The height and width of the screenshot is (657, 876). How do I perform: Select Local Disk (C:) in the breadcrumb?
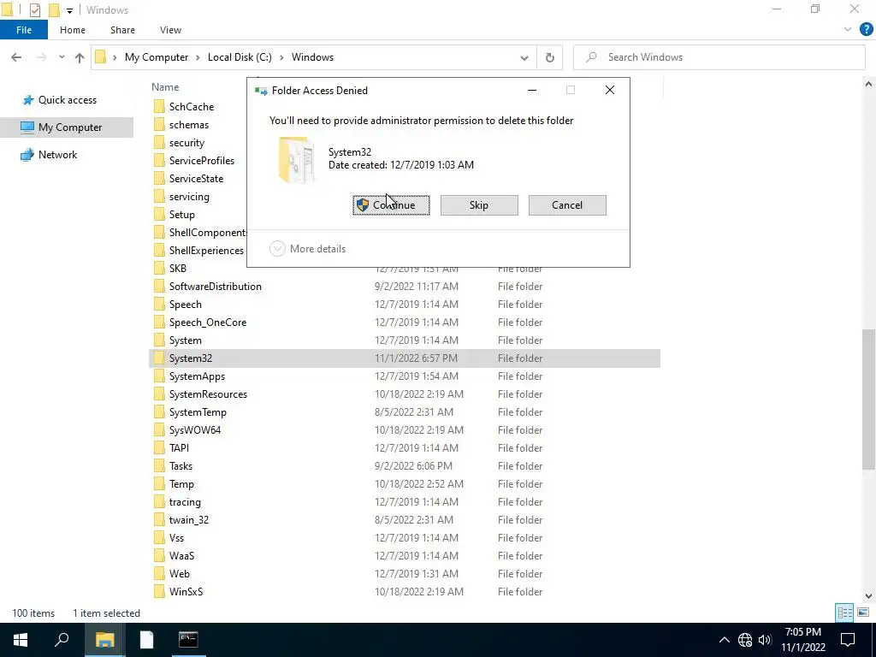[x=240, y=57]
